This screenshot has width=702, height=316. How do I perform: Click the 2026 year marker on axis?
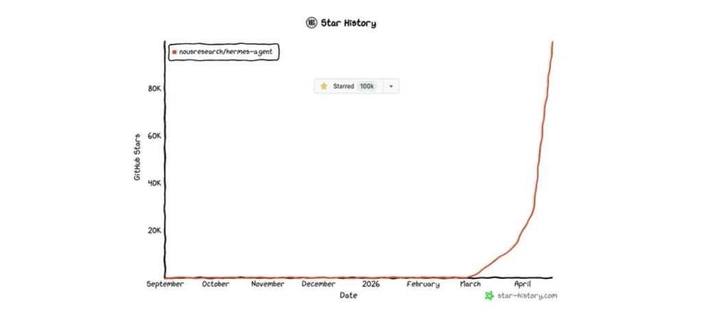click(x=370, y=284)
